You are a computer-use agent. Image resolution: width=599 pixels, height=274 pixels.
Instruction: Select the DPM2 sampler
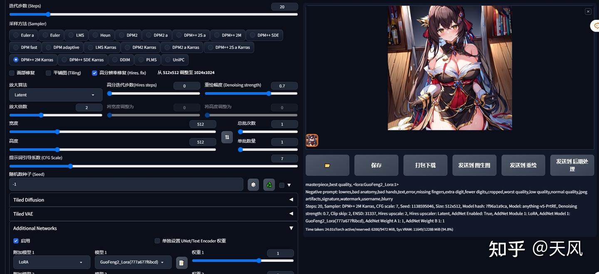click(129, 35)
